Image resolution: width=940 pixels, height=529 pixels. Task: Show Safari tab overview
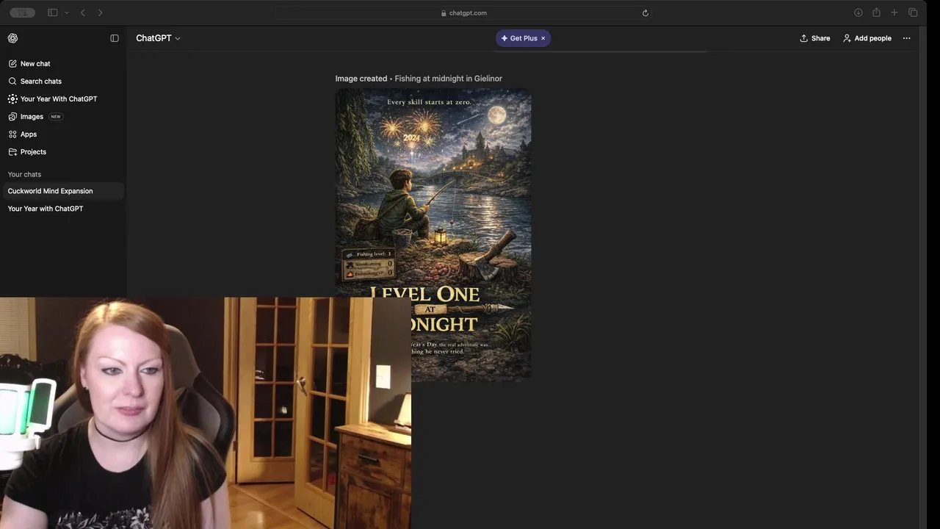coord(913,12)
